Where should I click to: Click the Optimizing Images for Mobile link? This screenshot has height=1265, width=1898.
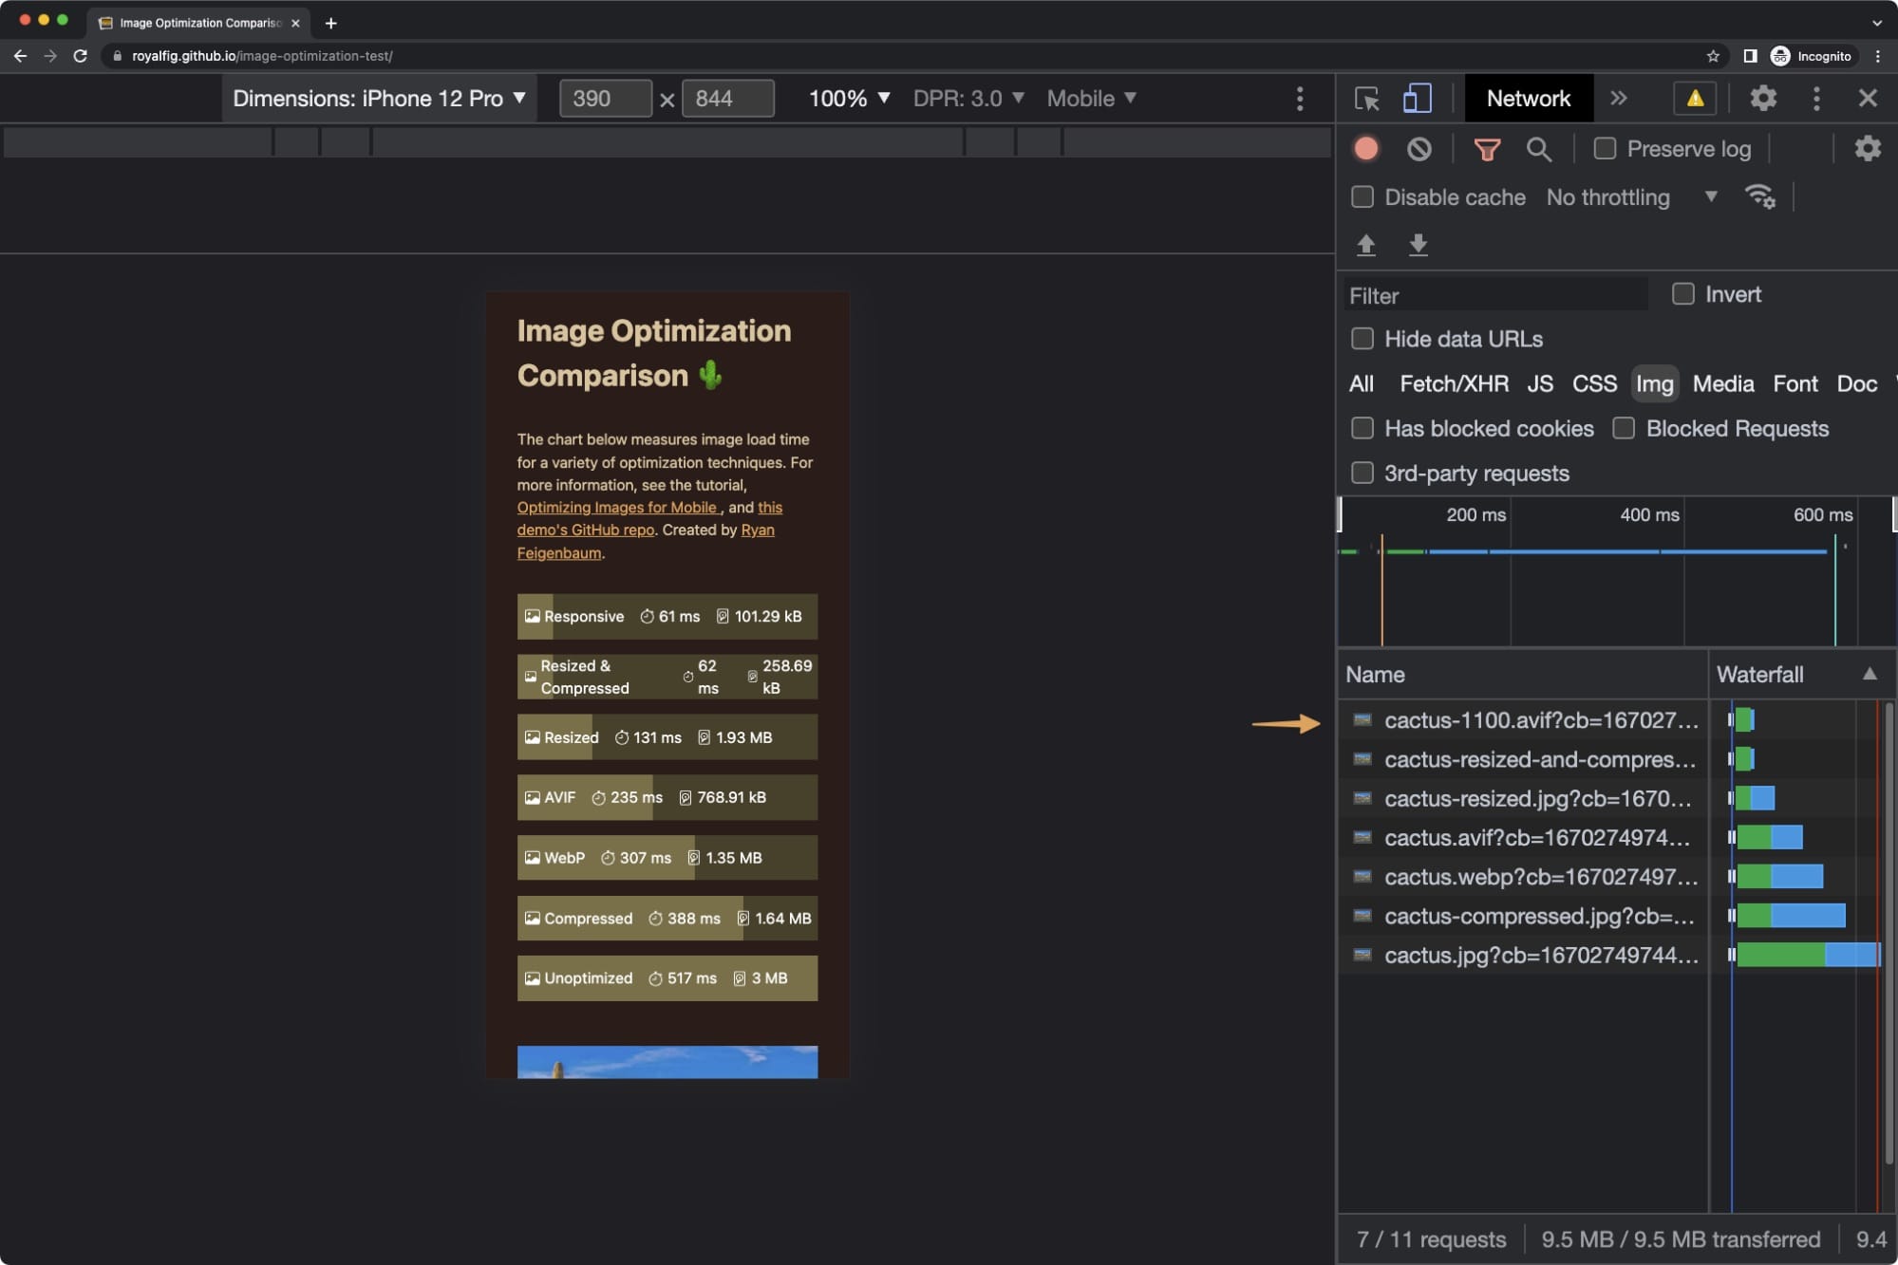click(x=617, y=507)
